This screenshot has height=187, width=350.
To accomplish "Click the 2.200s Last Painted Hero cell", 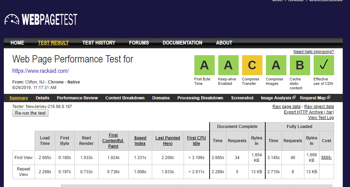I will pos(168,158).
